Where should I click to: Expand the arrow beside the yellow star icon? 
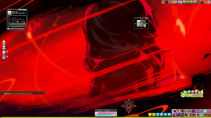(7, 52)
